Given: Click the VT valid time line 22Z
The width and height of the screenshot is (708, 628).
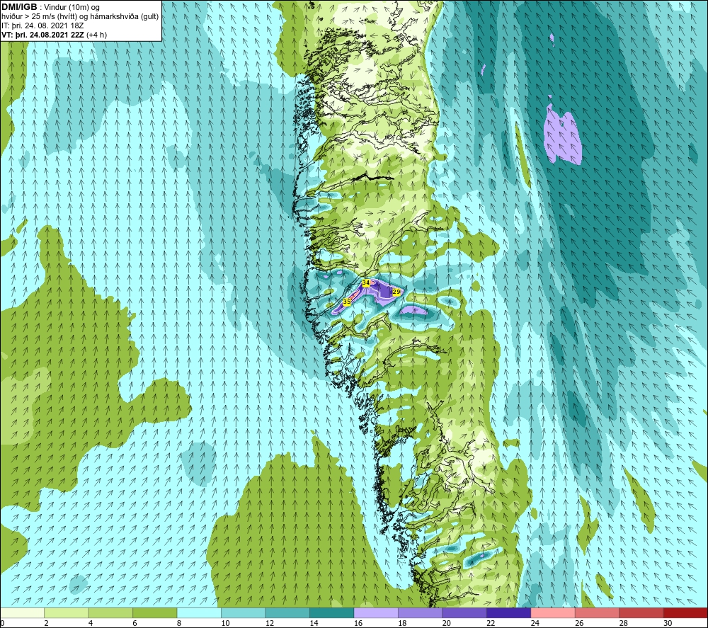Looking at the screenshot, I should 54,34.
